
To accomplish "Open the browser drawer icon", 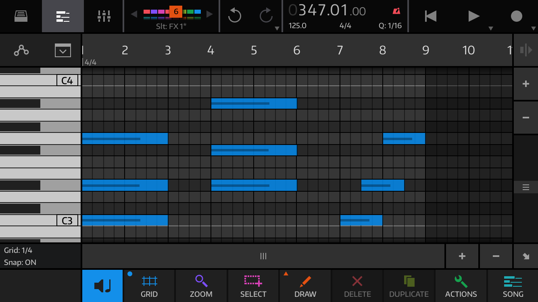I will (x=21, y=16).
